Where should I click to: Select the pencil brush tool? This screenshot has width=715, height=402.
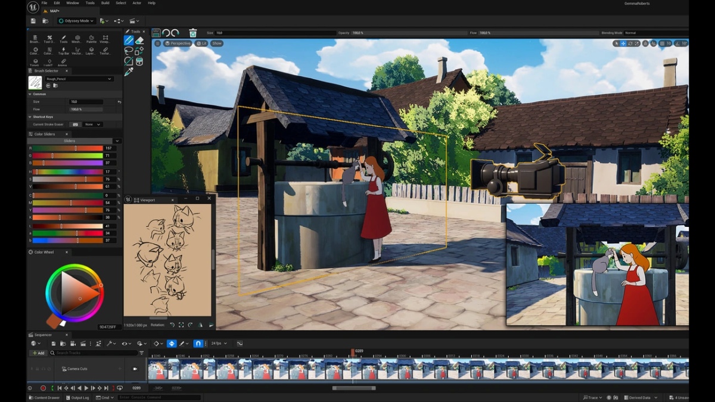click(x=129, y=40)
